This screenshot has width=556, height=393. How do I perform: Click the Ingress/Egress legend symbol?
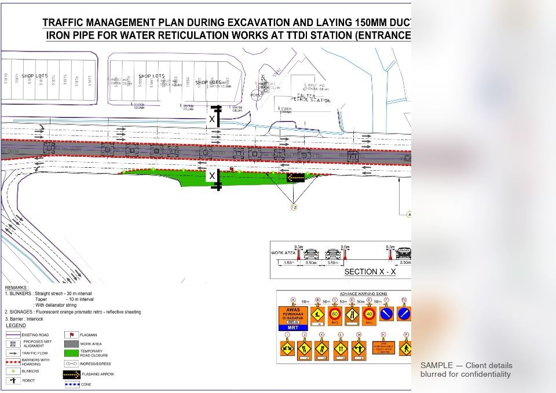pyautogui.click(x=71, y=363)
